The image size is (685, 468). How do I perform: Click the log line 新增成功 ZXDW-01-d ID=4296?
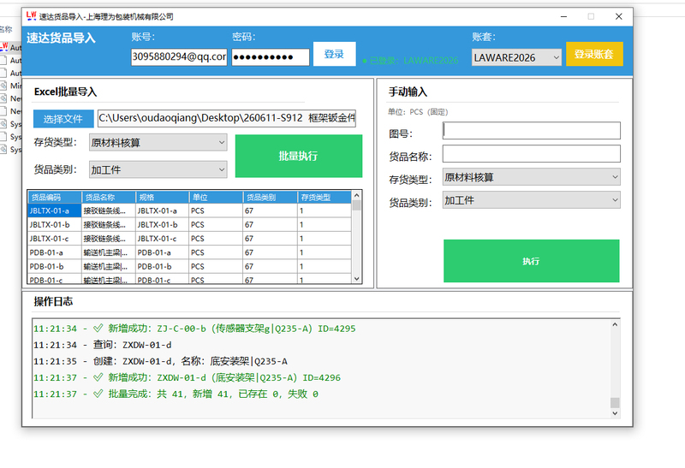(x=187, y=377)
